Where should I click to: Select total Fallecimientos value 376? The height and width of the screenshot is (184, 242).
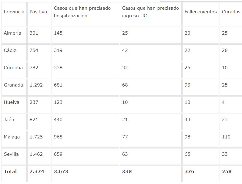189,172
